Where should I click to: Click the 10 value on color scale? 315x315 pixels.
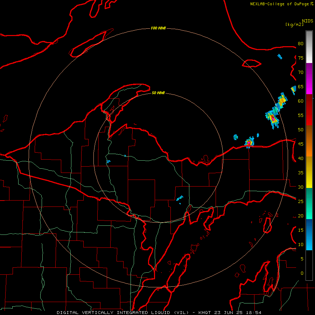(x=301, y=245)
